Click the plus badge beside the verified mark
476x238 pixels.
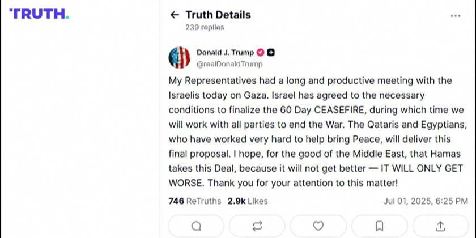(x=271, y=53)
